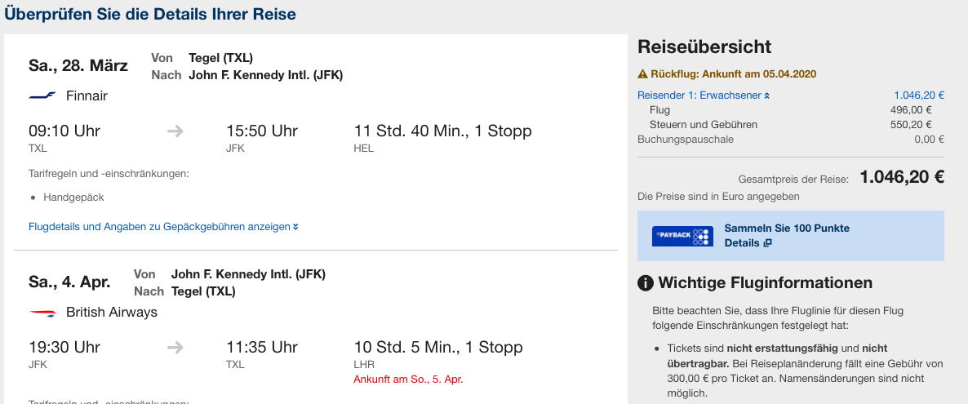Click the 09:10 Uhr departure time
The width and height of the screenshot is (968, 404).
(x=64, y=131)
